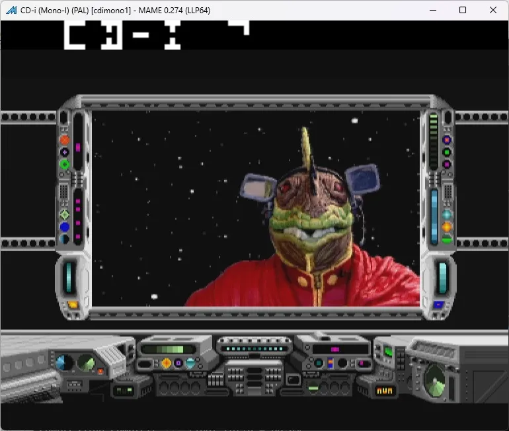This screenshot has width=509, height=431.
Task: Click the green bar display on the console
Action: [x=168, y=349]
